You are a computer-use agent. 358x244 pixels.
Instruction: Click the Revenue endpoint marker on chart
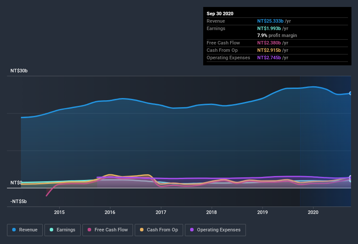tap(351, 93)
